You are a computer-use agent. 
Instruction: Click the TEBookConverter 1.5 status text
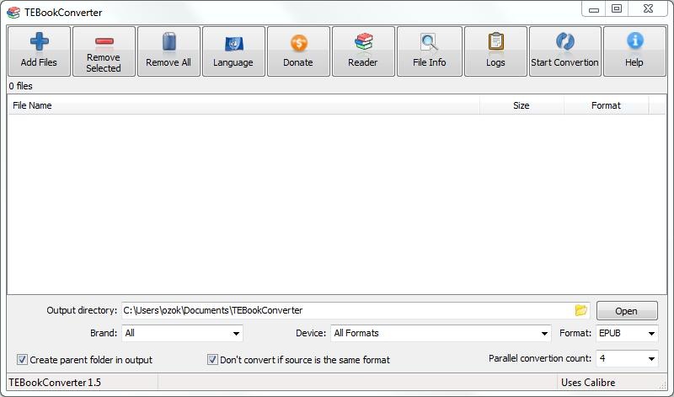55,383
